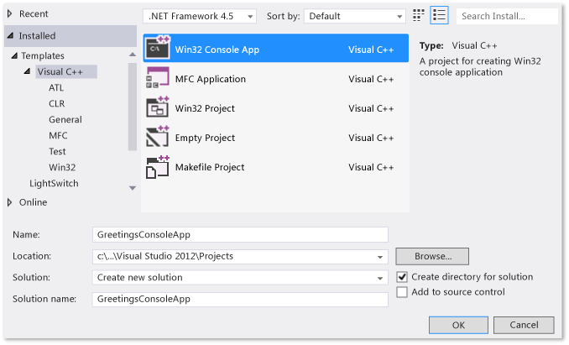Expand the Recent section
The width and height of the screenshot is (569, 345).
click(x=10, y=13)
